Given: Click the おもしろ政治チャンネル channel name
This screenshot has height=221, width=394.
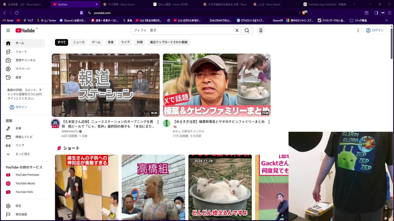Looking at the screenshot, I should 188,131.
